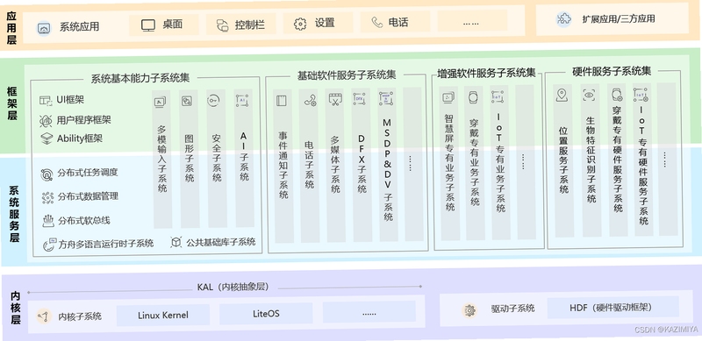Click the icon above 多模输入子系统
The image size is (702, 341).
point(160,103)
